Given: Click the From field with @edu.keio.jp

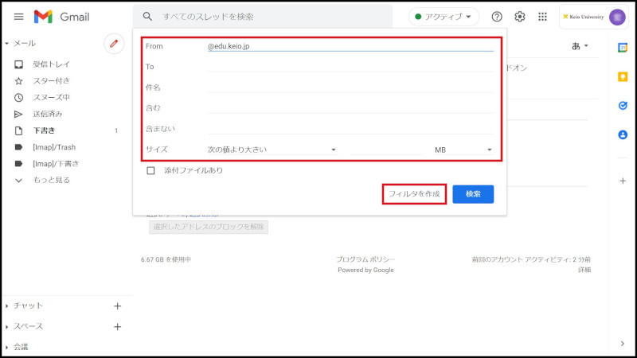Looking at the screenshot, I should (x=350, y=46).
